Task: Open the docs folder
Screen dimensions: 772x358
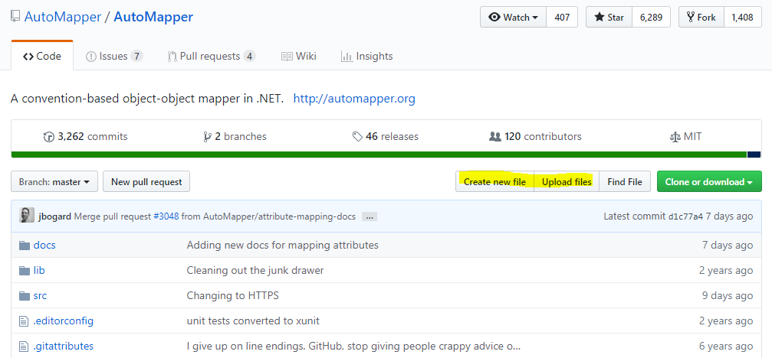Action: [44, 245]
